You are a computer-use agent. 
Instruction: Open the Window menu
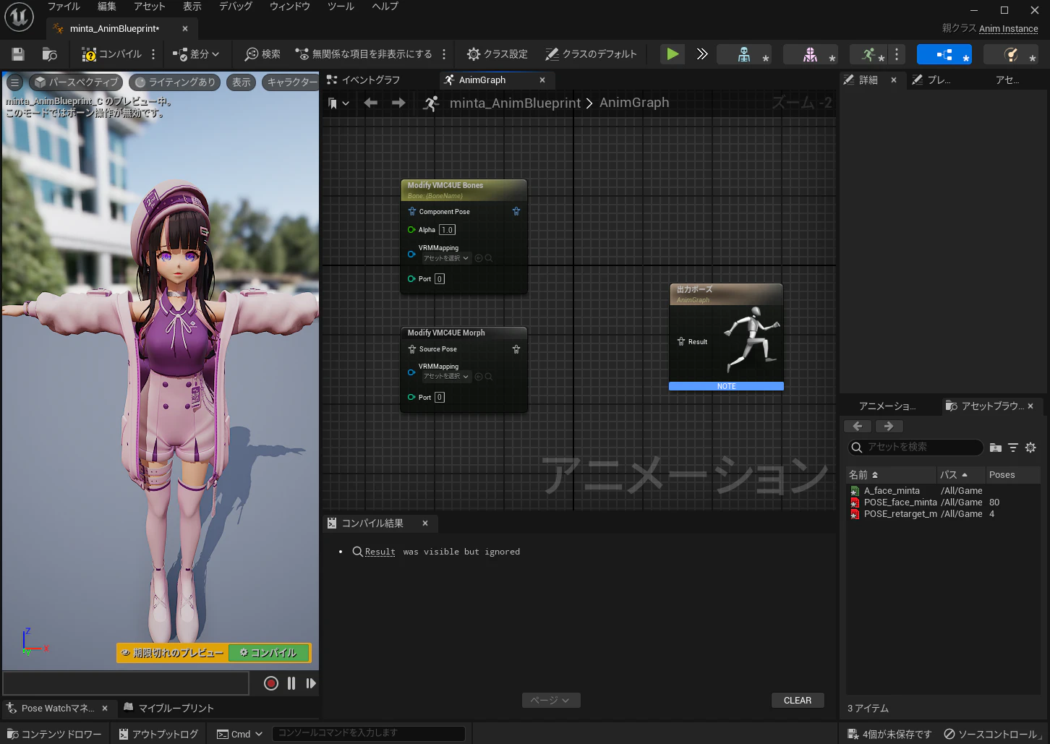coord(289,7)
